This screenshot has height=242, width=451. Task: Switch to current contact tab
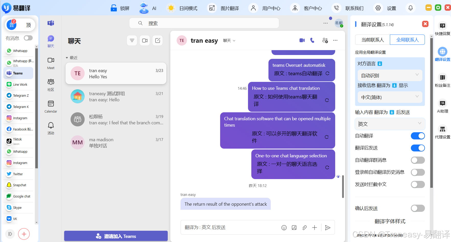pos(373,40)
